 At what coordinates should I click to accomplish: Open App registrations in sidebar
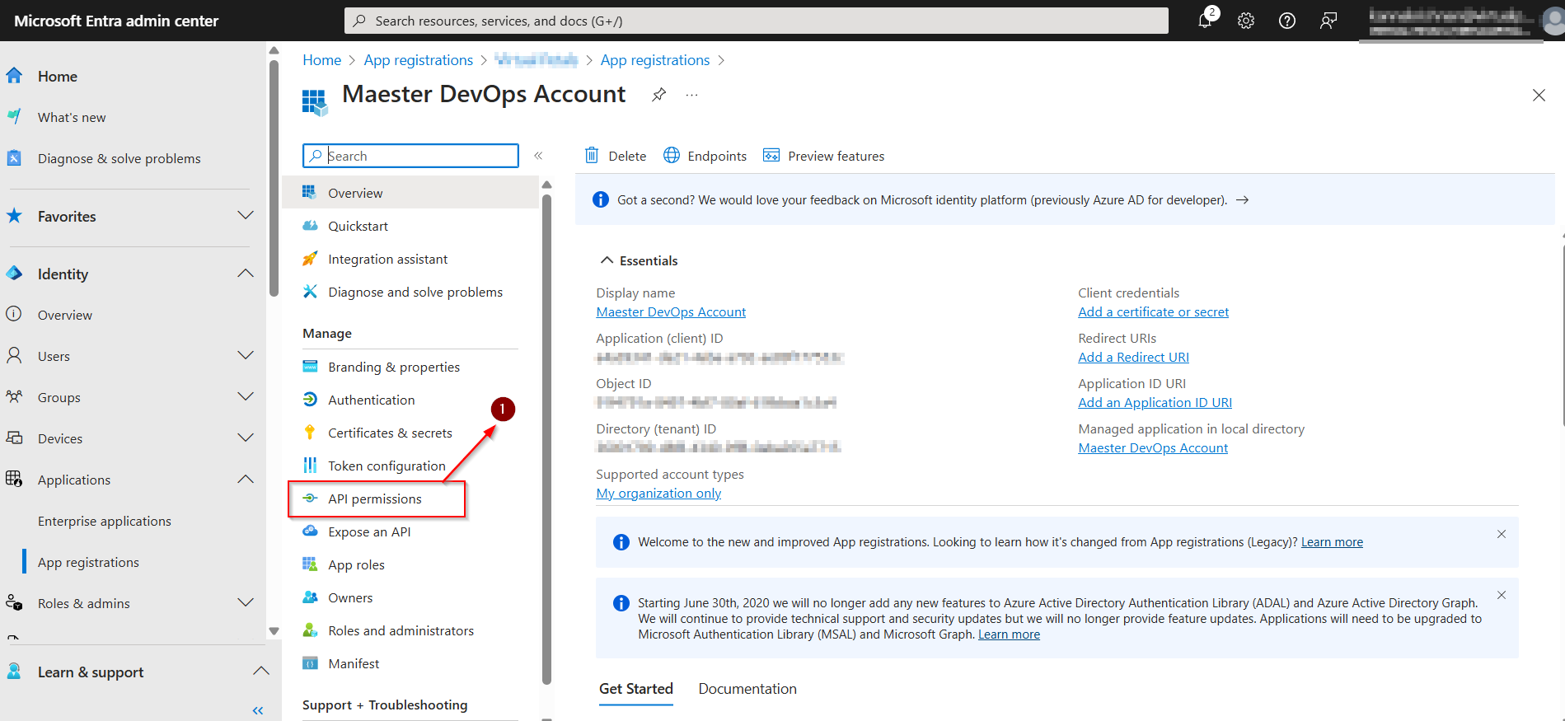(x=88, y=562)
